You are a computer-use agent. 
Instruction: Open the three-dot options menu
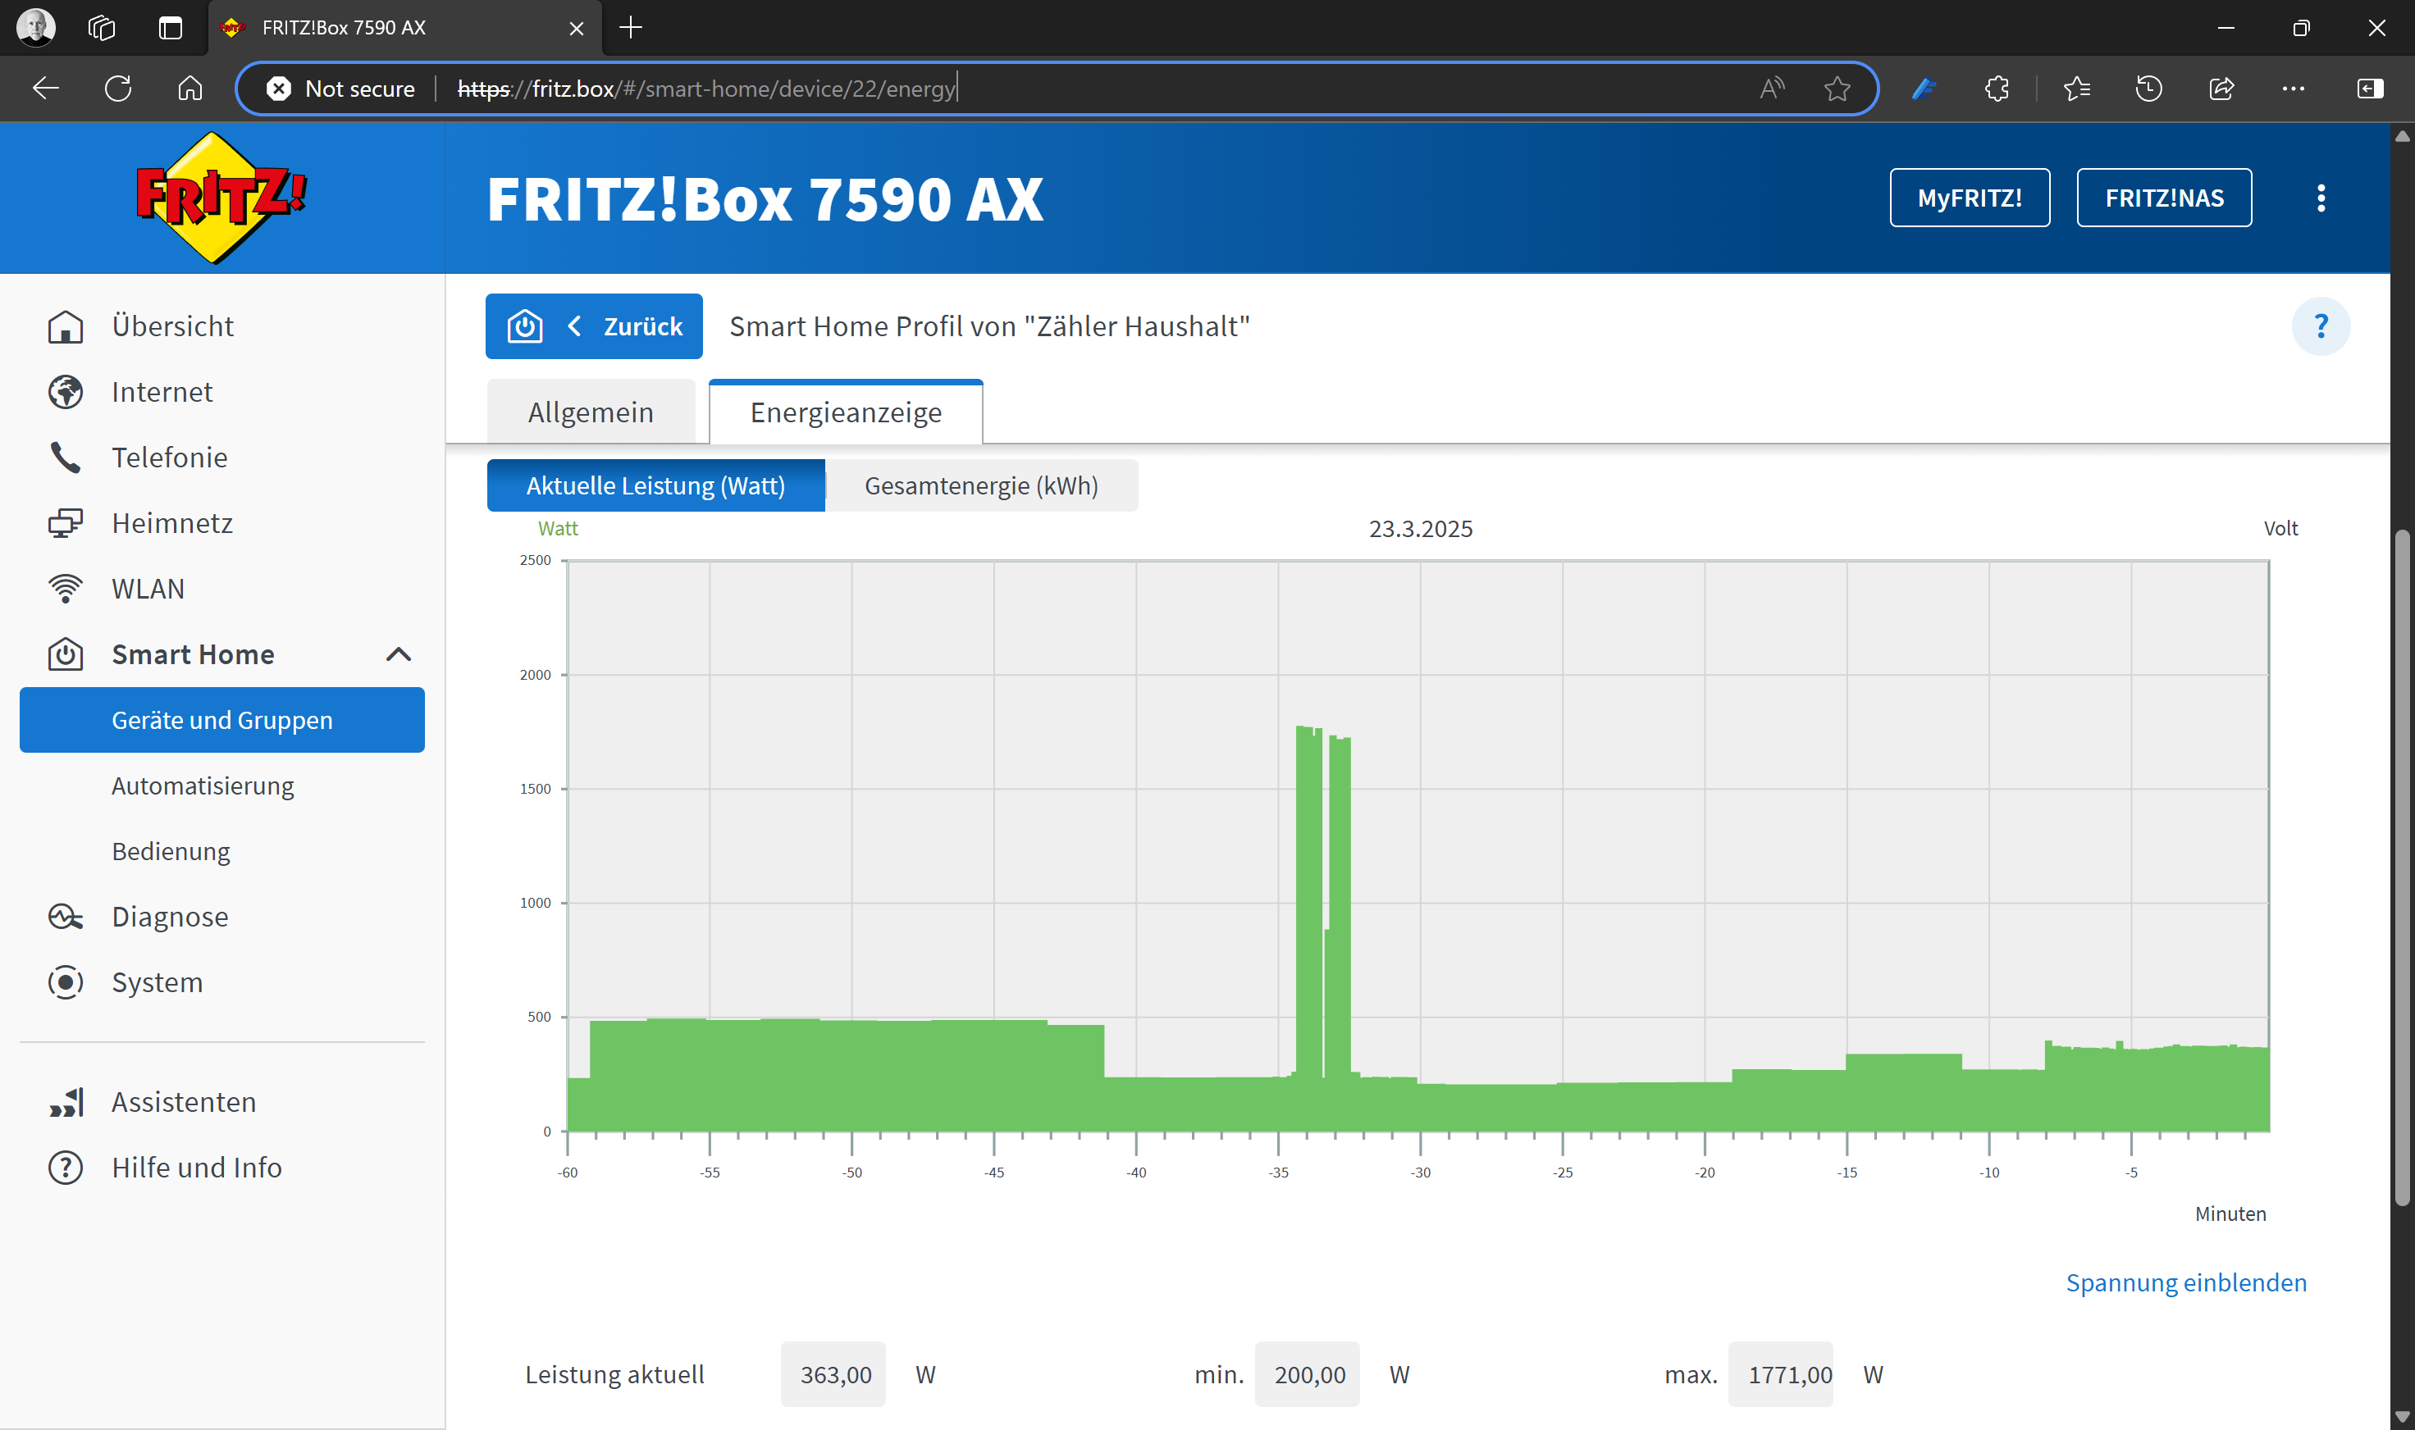click(x=2322, y=198)
